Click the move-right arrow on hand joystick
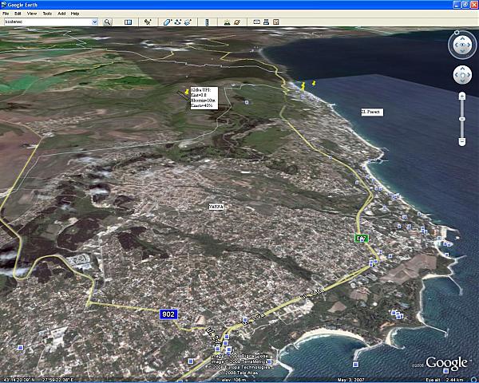This screenshot has width=479, height=383. click(x=468, y=75)
